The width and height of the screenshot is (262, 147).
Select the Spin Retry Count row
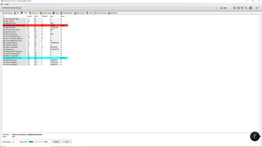pos(35,32)
